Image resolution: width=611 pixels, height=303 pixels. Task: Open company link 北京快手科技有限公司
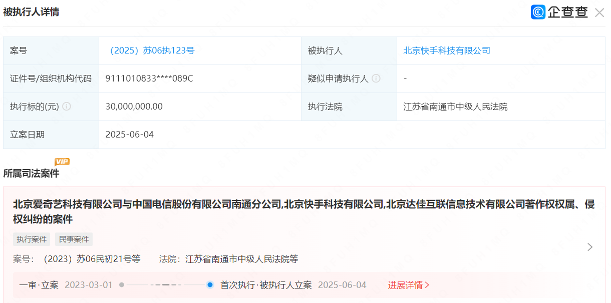(447, 50)
